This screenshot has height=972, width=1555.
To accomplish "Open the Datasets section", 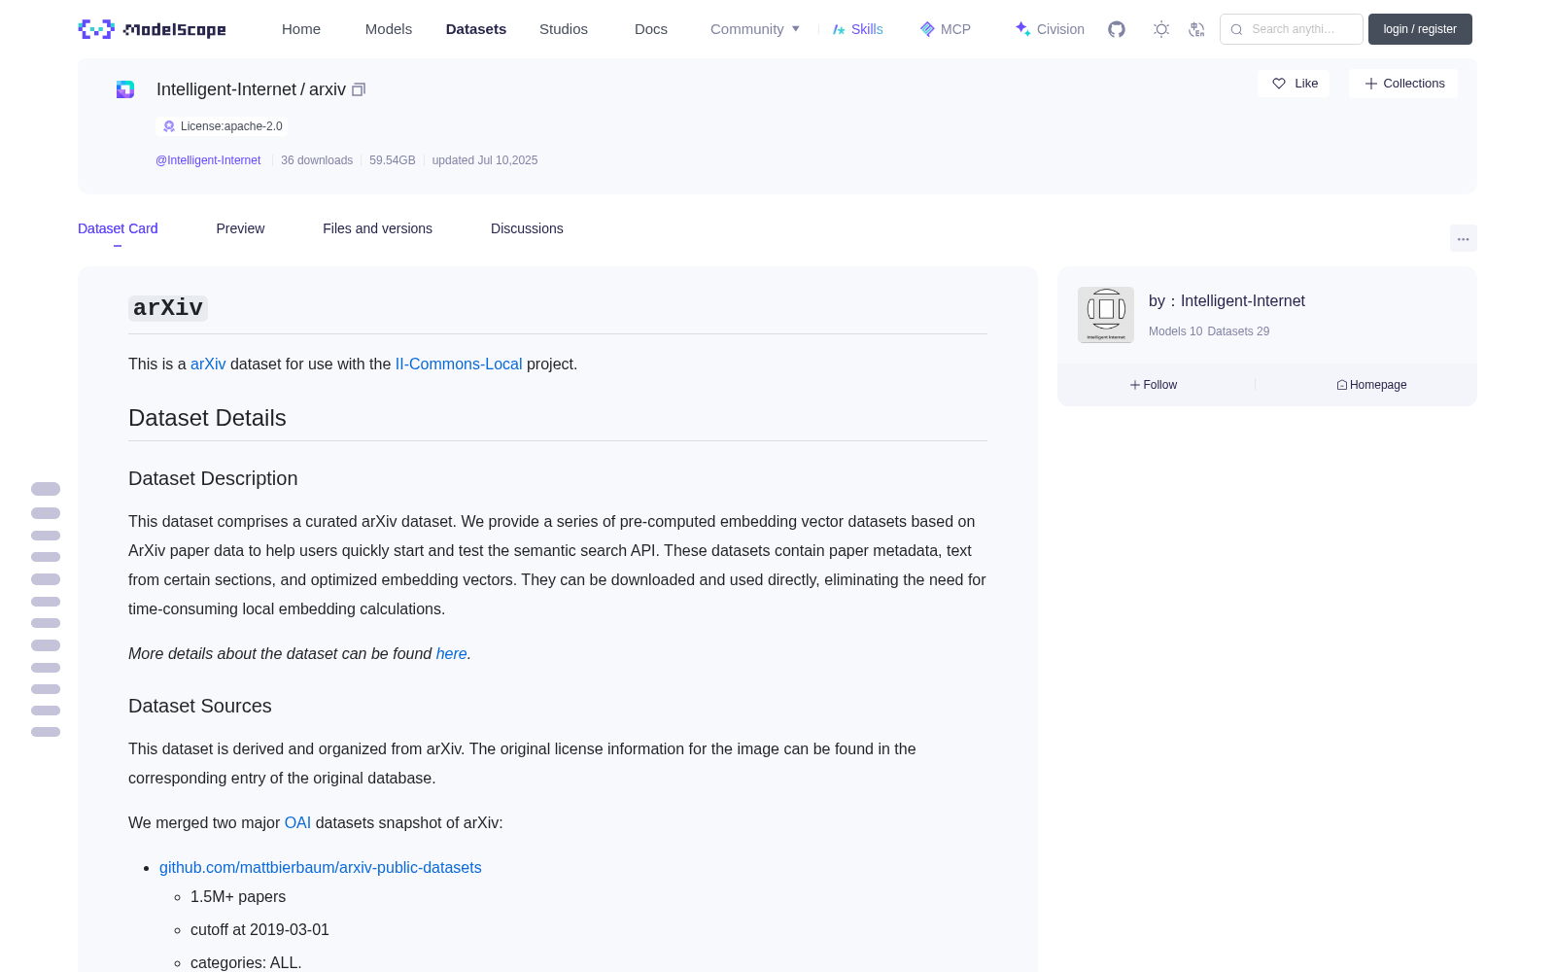I will [476, 29].
